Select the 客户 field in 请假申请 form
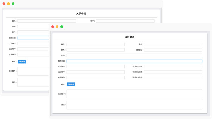 pos(173,44)
